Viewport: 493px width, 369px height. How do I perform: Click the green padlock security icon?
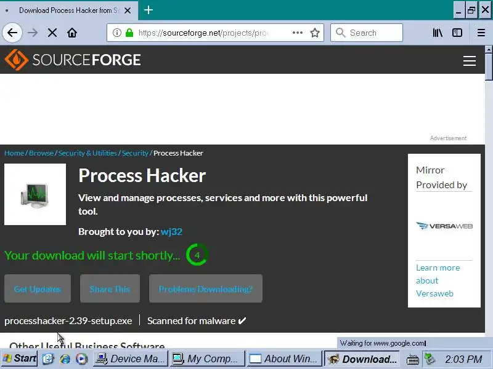pyautogui.click(x=129, y=33)
